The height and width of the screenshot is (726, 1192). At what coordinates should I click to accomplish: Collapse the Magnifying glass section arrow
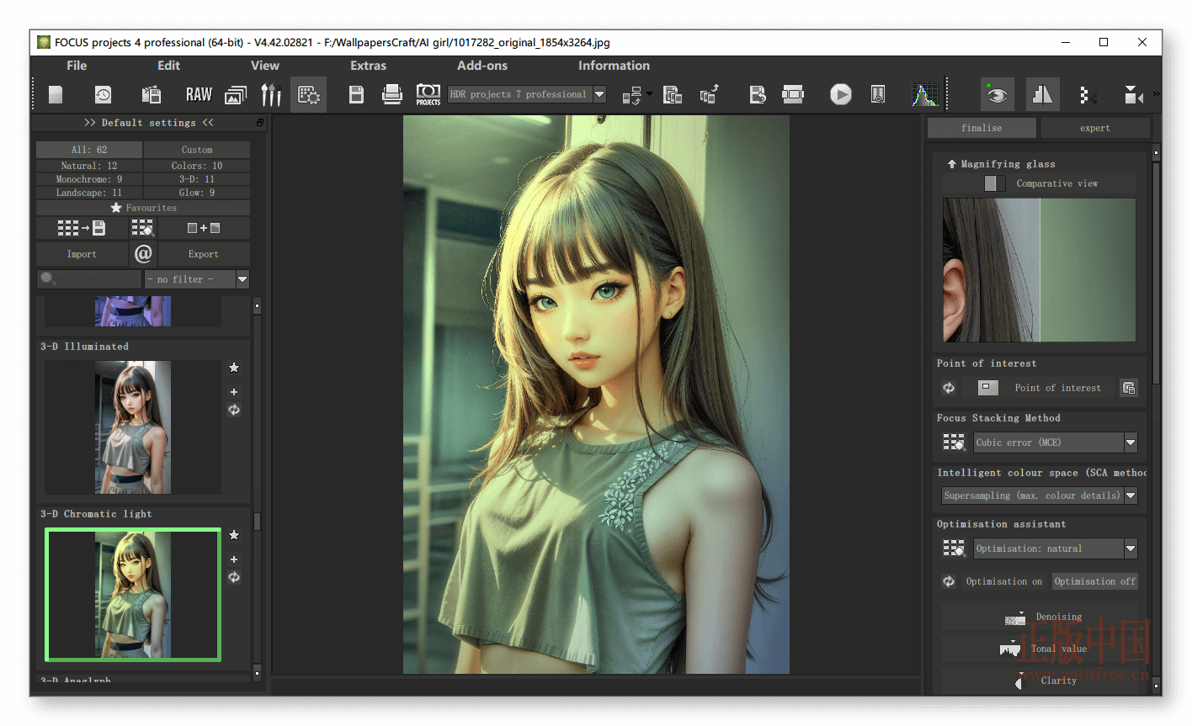click(x=951, y=164)
